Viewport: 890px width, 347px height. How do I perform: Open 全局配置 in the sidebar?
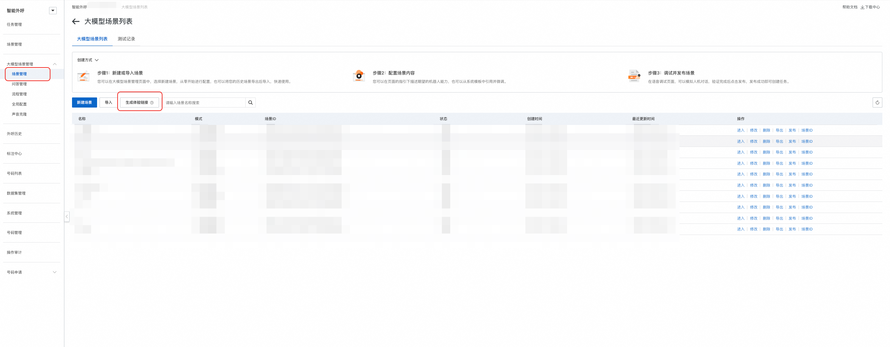coord(19,104)
